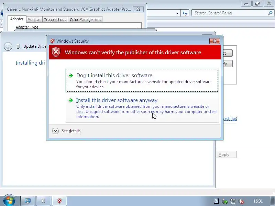Open the device wizard taskbar button

tap(44, 201)
